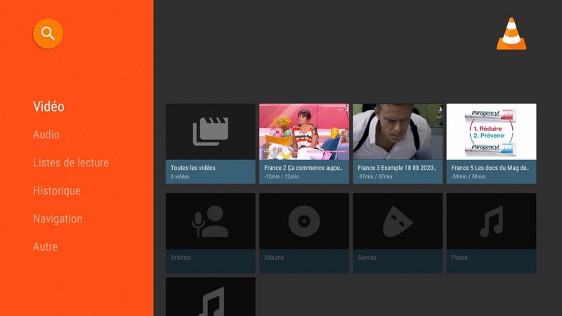The image size is (562, 316).
Task: Open the Toutes les vidéos clapperboard tile
Action: click(x=210, y=131)
